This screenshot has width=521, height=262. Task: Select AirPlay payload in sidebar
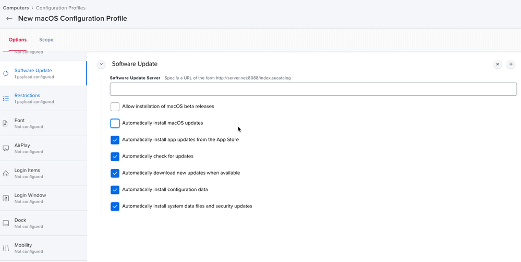tap(43, 148)
